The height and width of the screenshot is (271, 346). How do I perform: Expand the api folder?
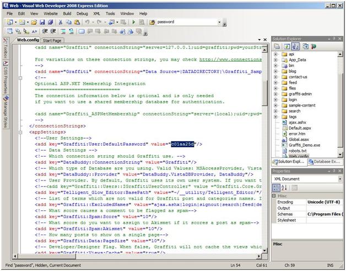[275, 54]
